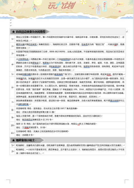
Task: Click the row describing 第一市场 seafood and fruit market
Action: pos(70,39)
